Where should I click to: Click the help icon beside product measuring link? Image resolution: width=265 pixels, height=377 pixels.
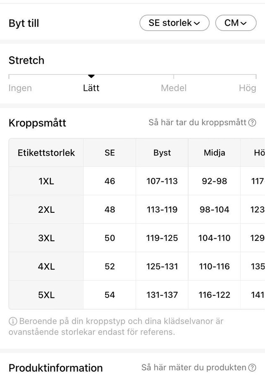[x=252, y=368]
